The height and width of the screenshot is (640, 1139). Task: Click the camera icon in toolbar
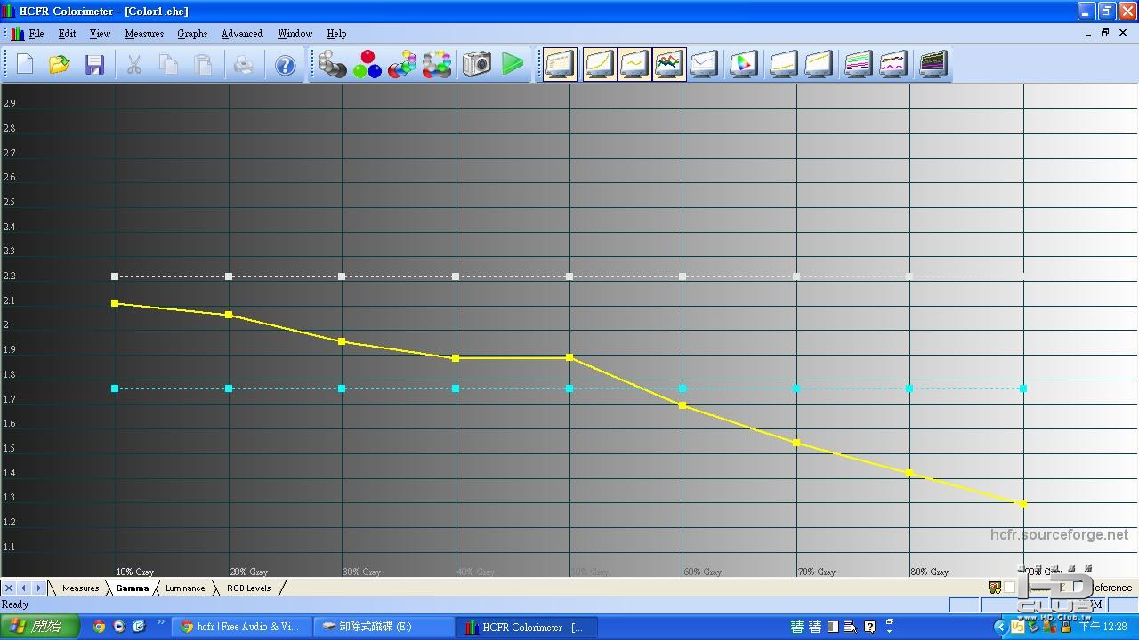point(477,64)
